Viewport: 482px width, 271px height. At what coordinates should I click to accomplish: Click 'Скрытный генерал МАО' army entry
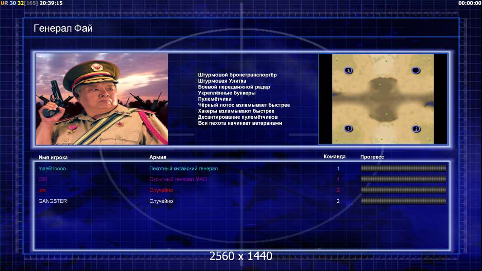click(x=178, y=179)
